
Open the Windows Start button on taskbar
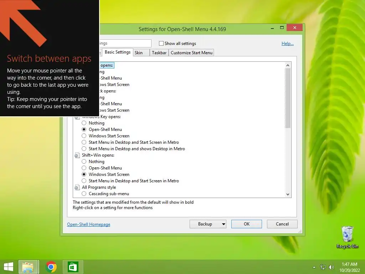click(9, 267)
